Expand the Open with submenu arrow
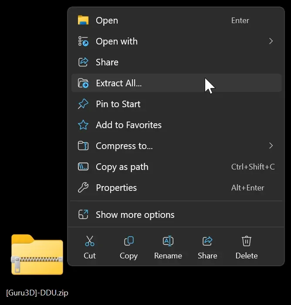Viewport: 291px width, 305px height. point(271,41)
